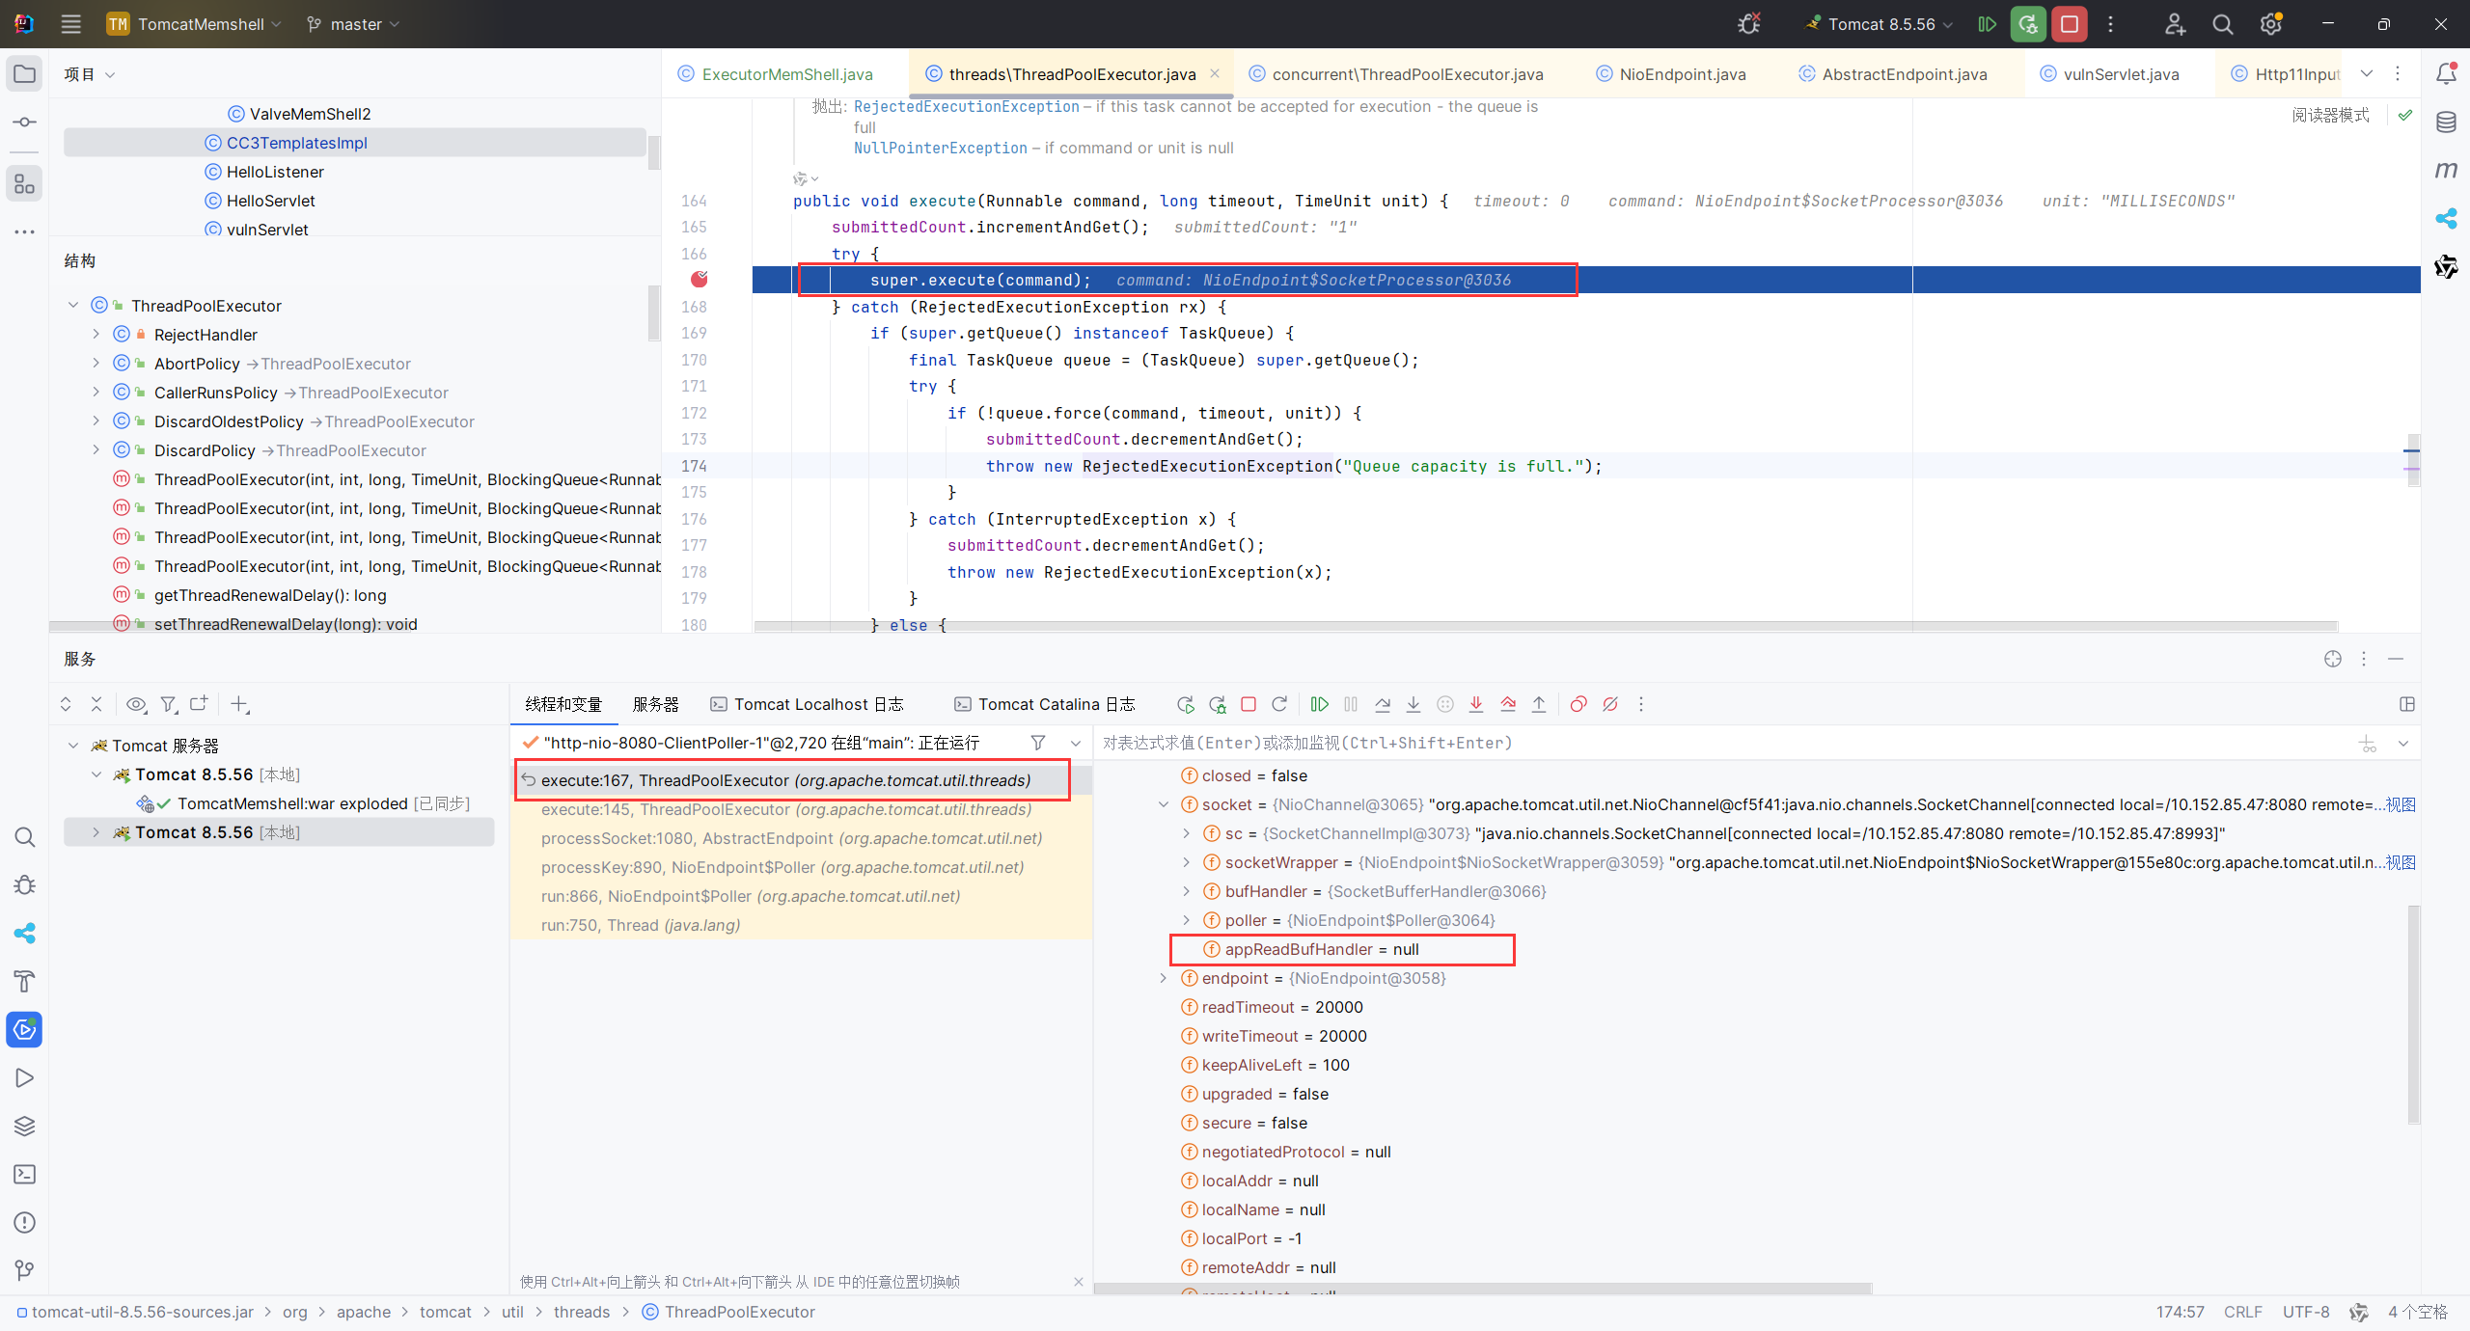Screen dimensions: 2470x1331
Task: Open thread selector dropdown arrow
Action: click(x=1076, y=743)
